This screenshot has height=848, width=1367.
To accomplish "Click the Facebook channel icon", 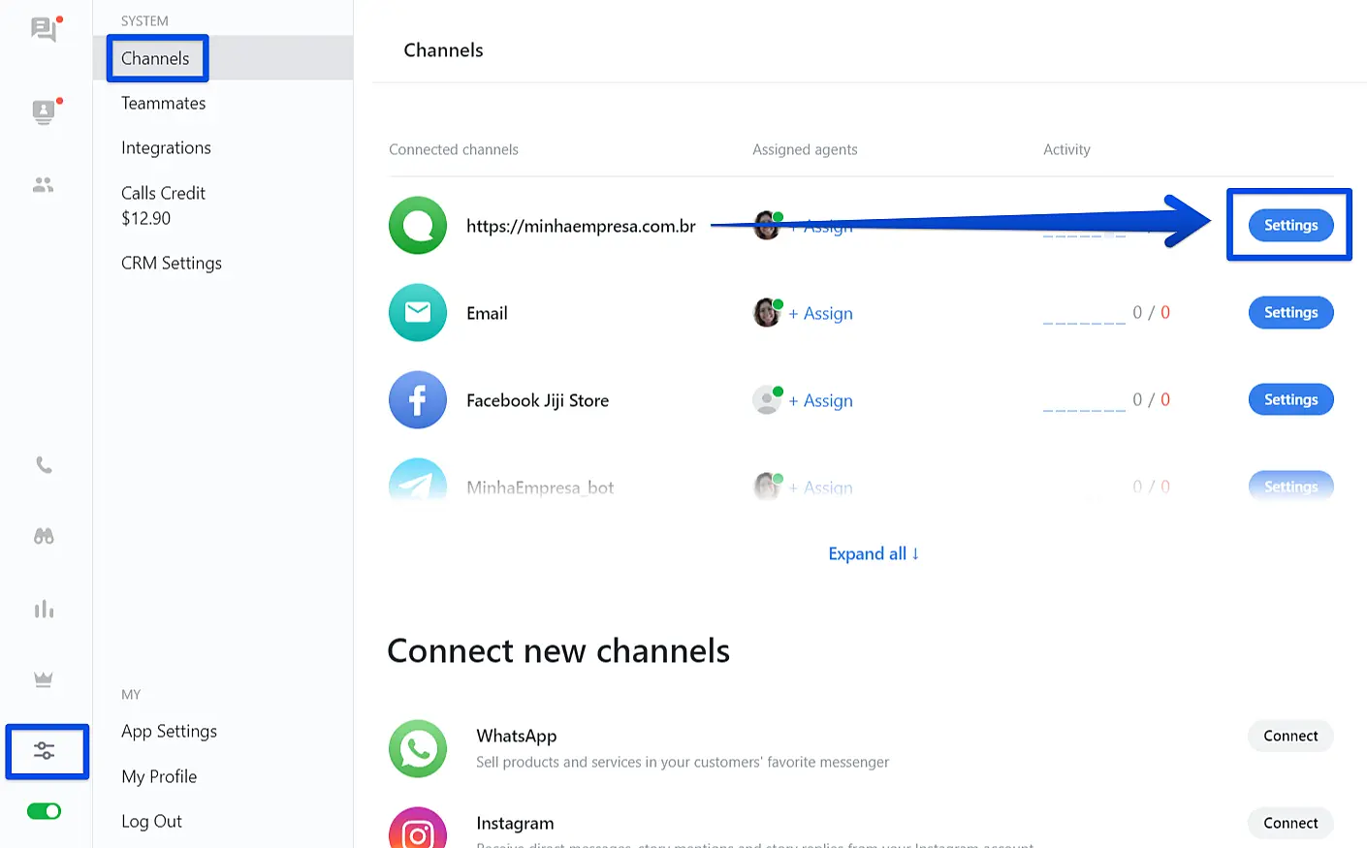I will 418,400.
